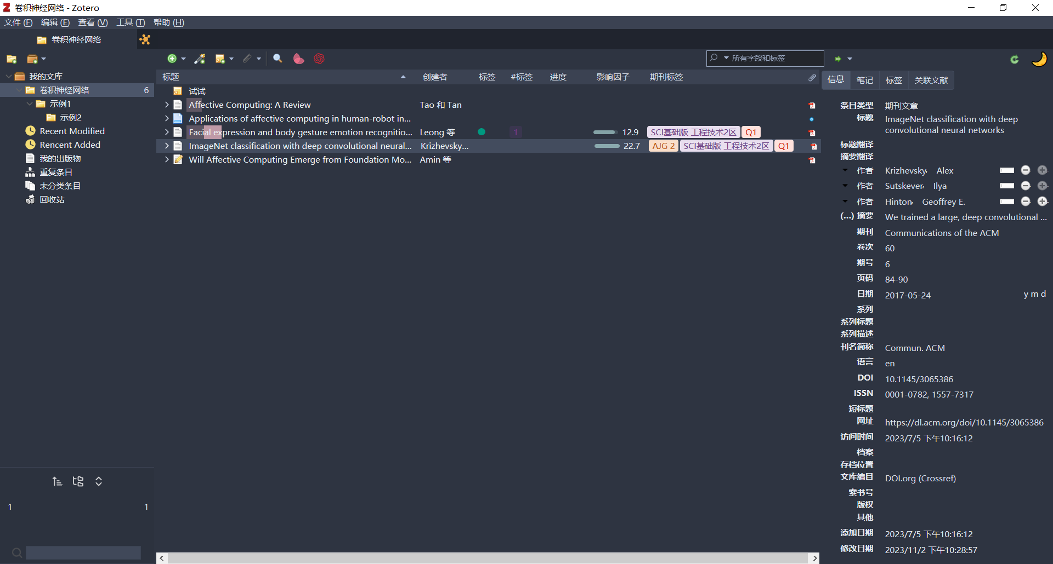This screenshot has height=564, width=1053.
Task: Open 未分类条目 unfiled items
Action: (x=60, y=186)
